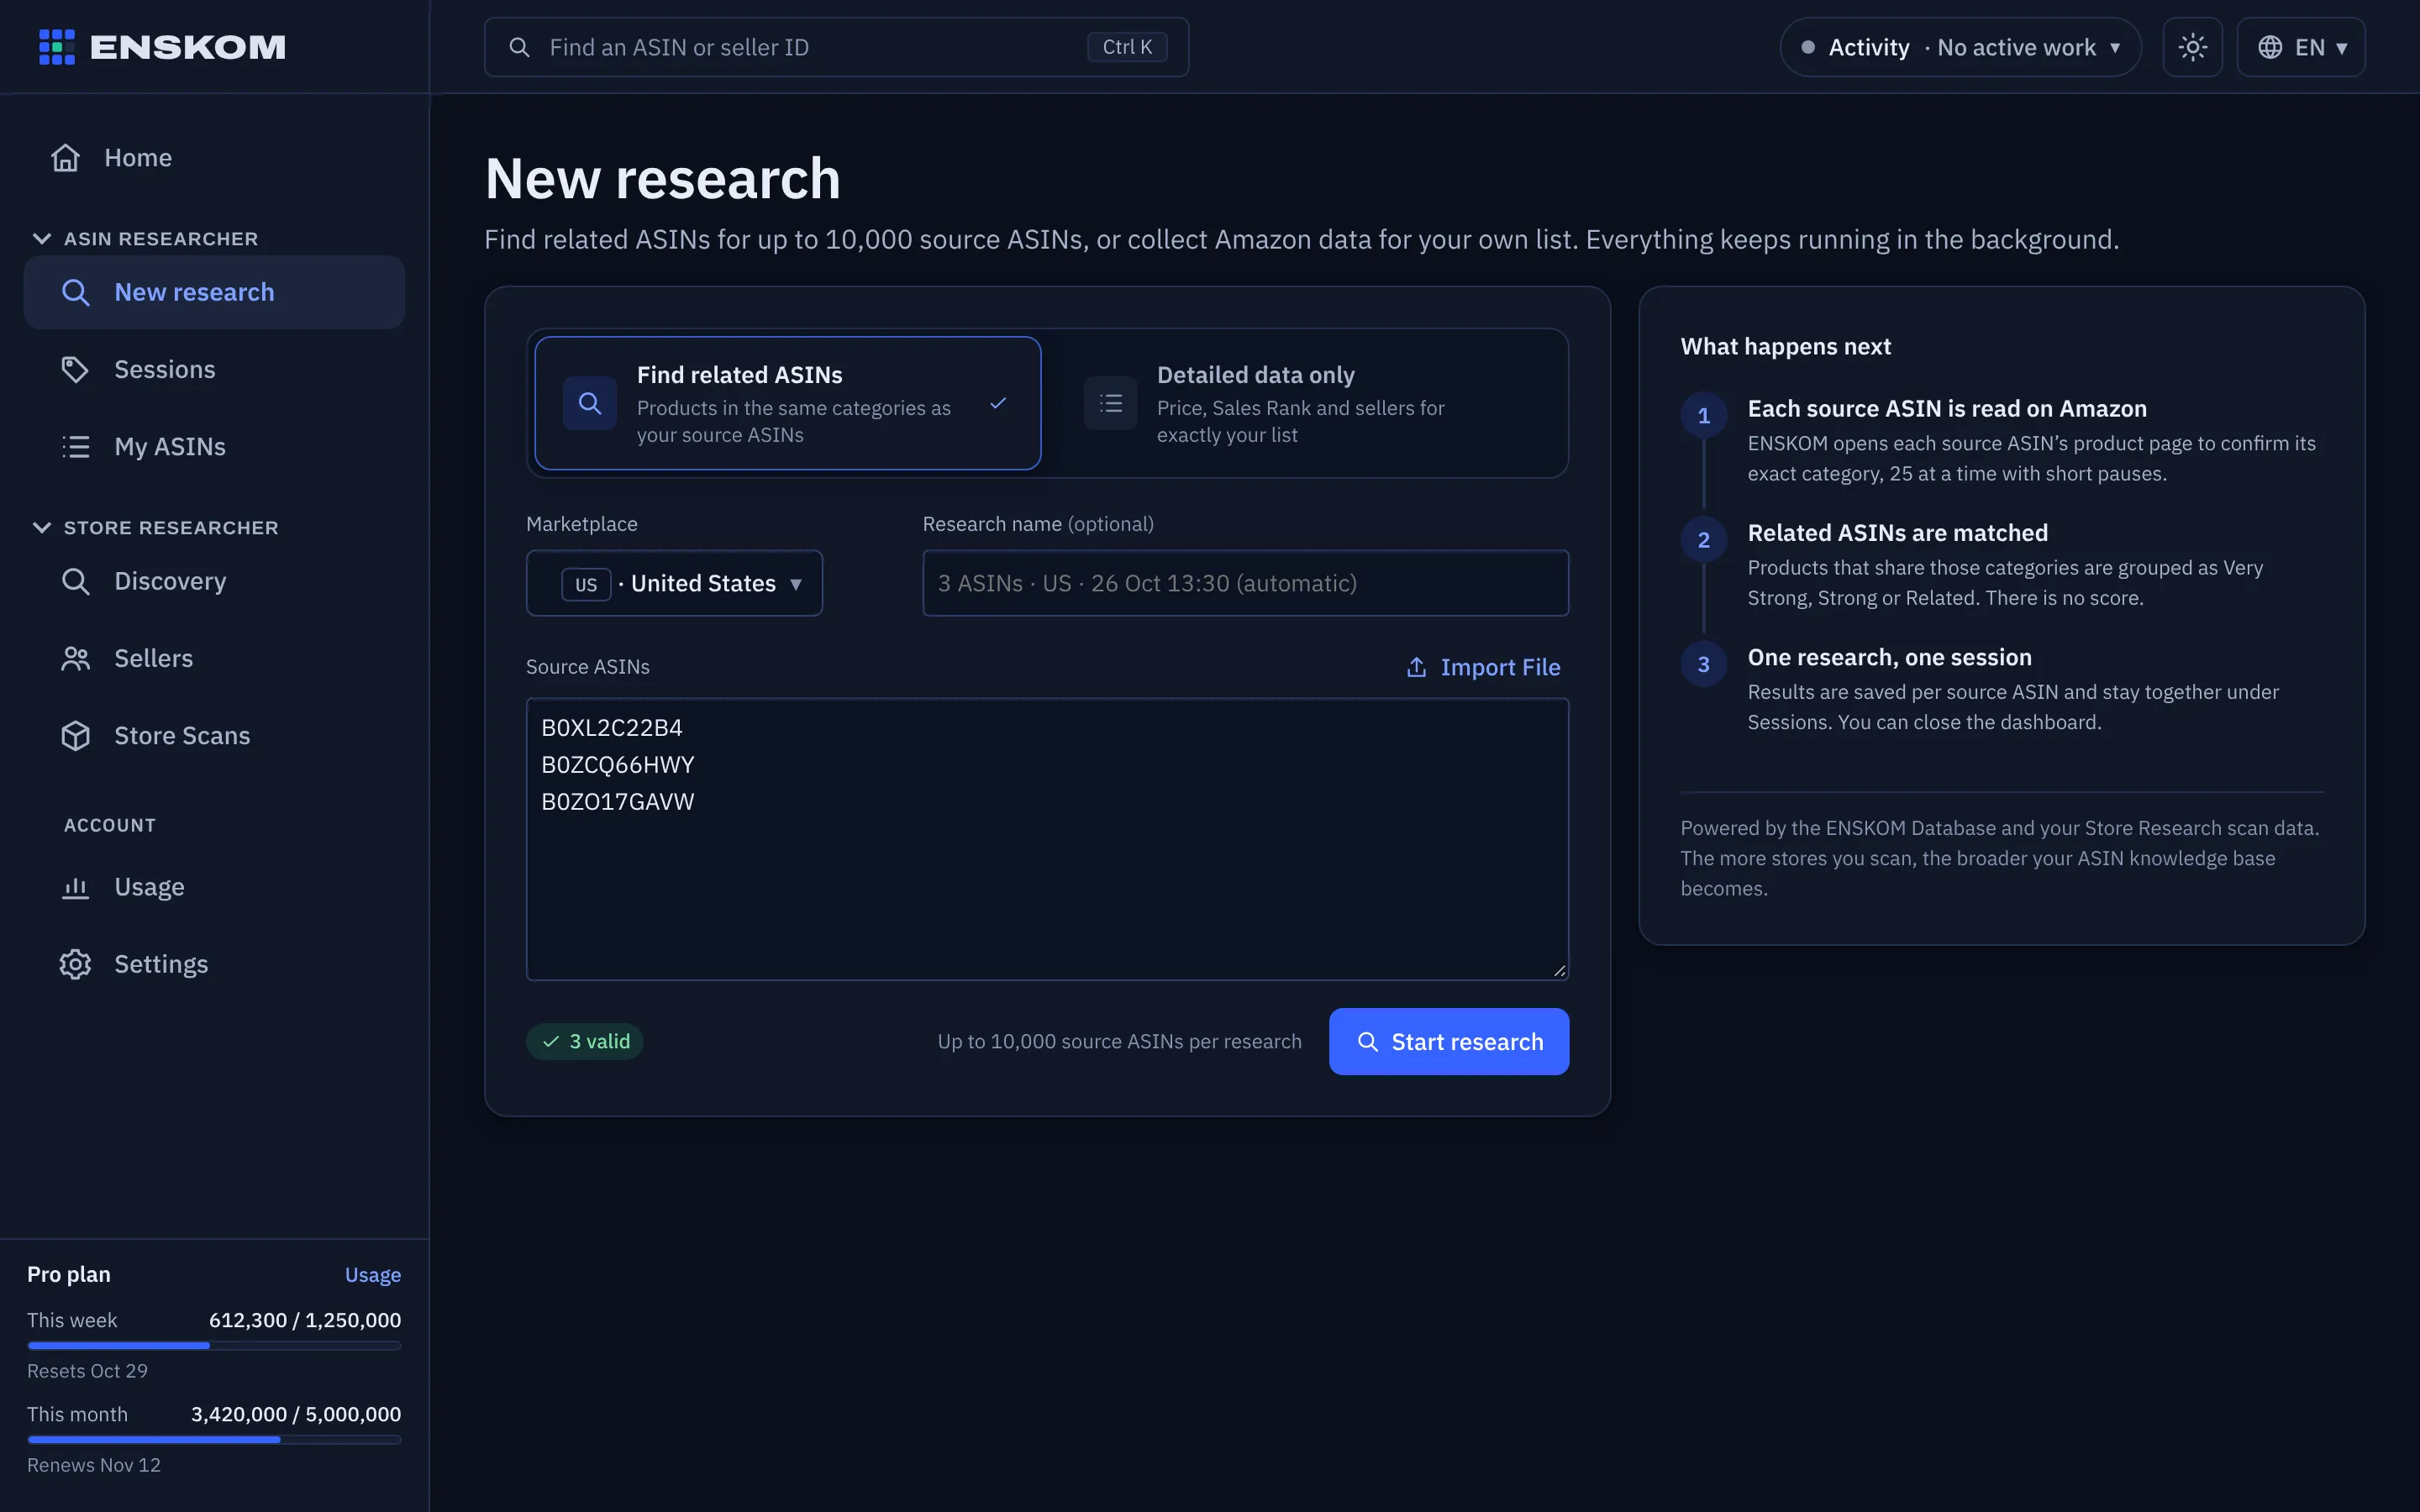
Task: Toggle the light/dark theme sun icon
Action: click(2192, 47)
